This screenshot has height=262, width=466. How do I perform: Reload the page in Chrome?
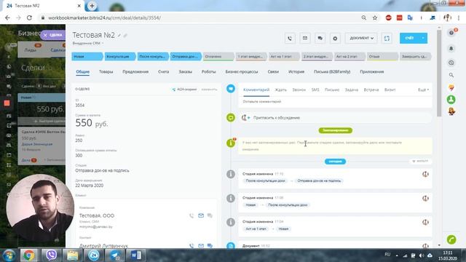29,17
